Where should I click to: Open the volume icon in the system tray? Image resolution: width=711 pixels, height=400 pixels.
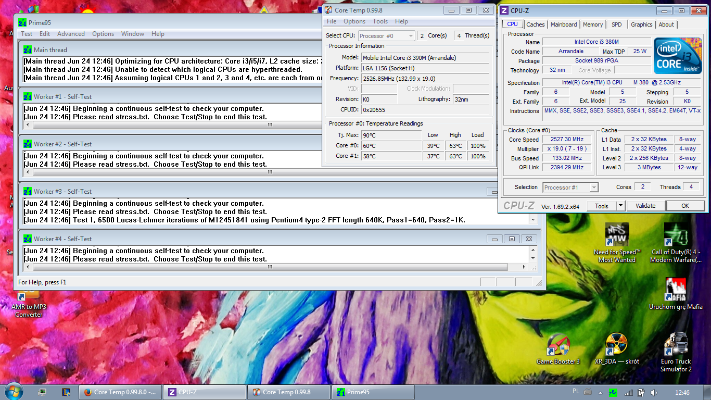tap(654, 392)
